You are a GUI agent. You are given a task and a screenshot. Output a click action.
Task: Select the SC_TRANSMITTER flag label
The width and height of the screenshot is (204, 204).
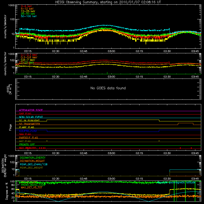30,124
